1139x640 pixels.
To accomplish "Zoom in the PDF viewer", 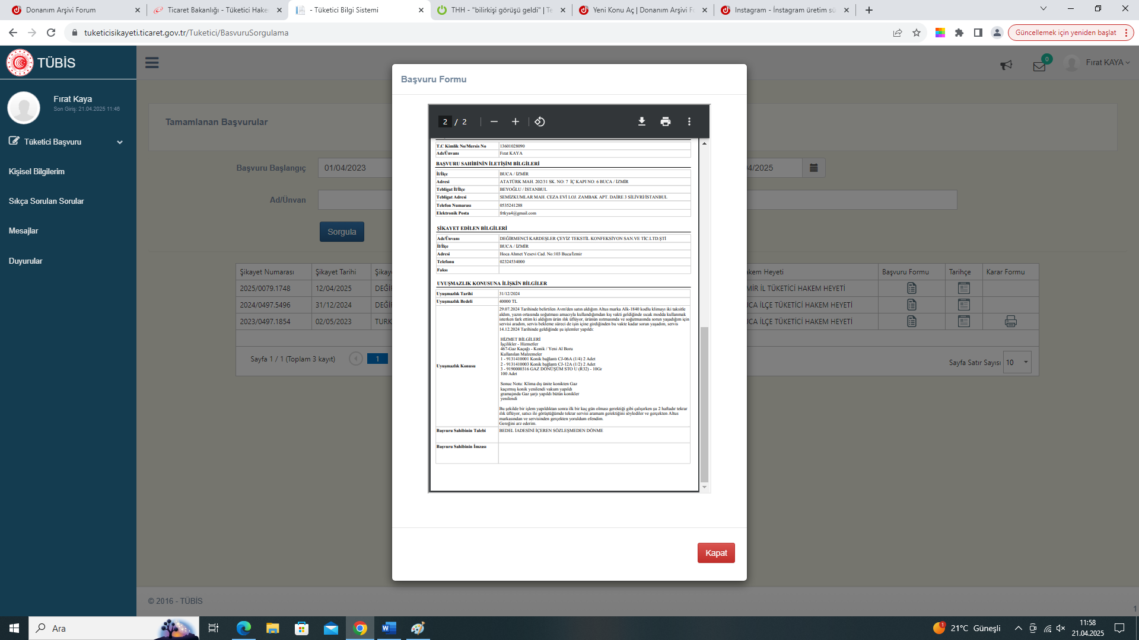I will 515,121.
